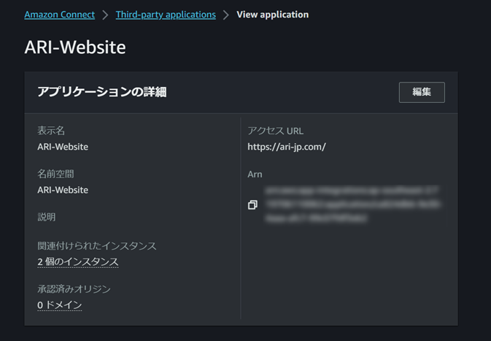The height and width of the screenshot is (341, 491).
Task: Select the ARI-Website value under 表示名
Action: point(63,147)
